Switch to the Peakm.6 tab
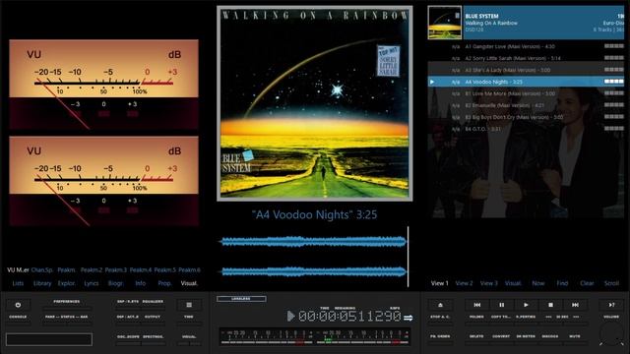 coord(189,270)
